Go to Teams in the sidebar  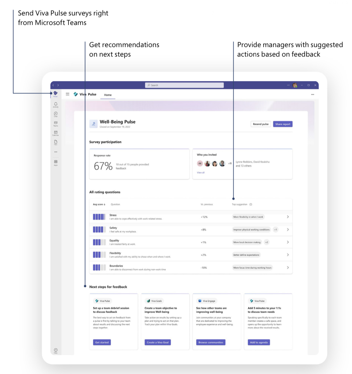(x=56, y=123)
